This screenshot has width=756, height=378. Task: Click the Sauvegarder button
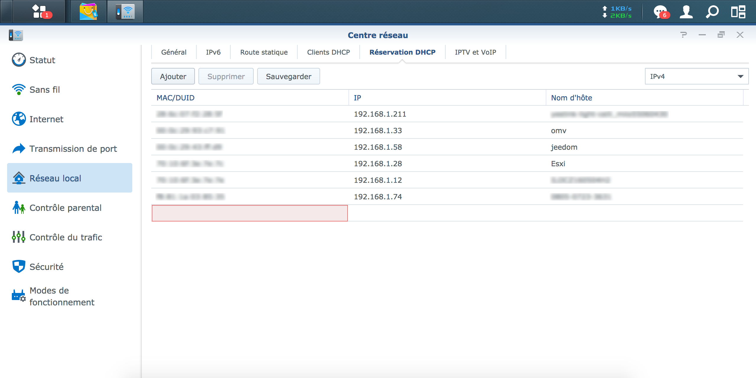point(289,76)
